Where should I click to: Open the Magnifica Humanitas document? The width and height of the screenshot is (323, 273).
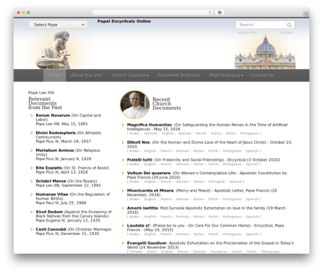pyautogui.click(x=149, y=125)
